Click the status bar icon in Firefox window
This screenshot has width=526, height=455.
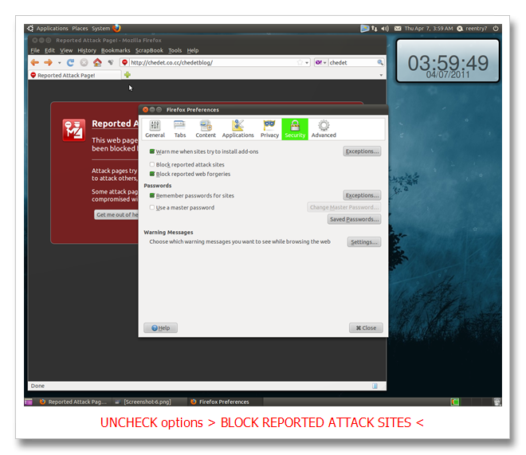pos(375,386)
